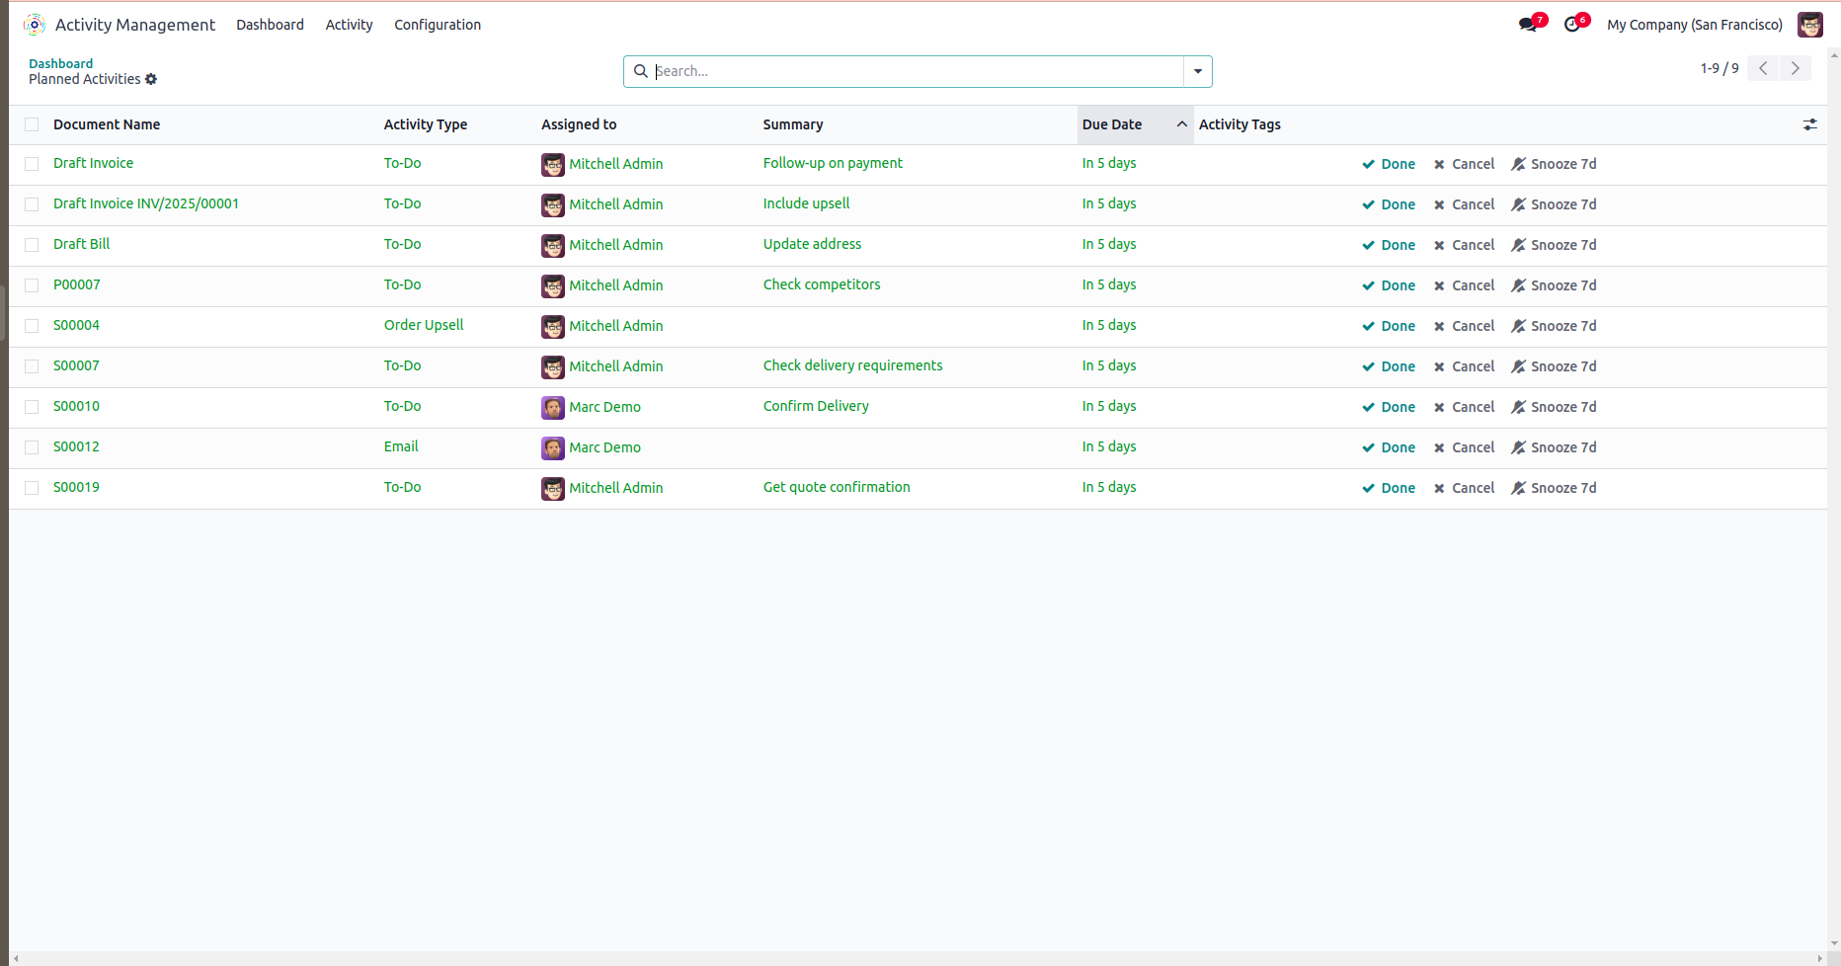Open the optional columns settings icon
1841x966 pixels.
(1809, 124)
